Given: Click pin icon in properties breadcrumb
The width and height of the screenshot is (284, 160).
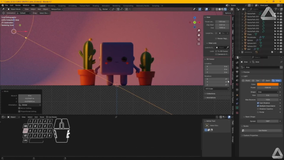Looking at the screenshot, I should [281, 62].
